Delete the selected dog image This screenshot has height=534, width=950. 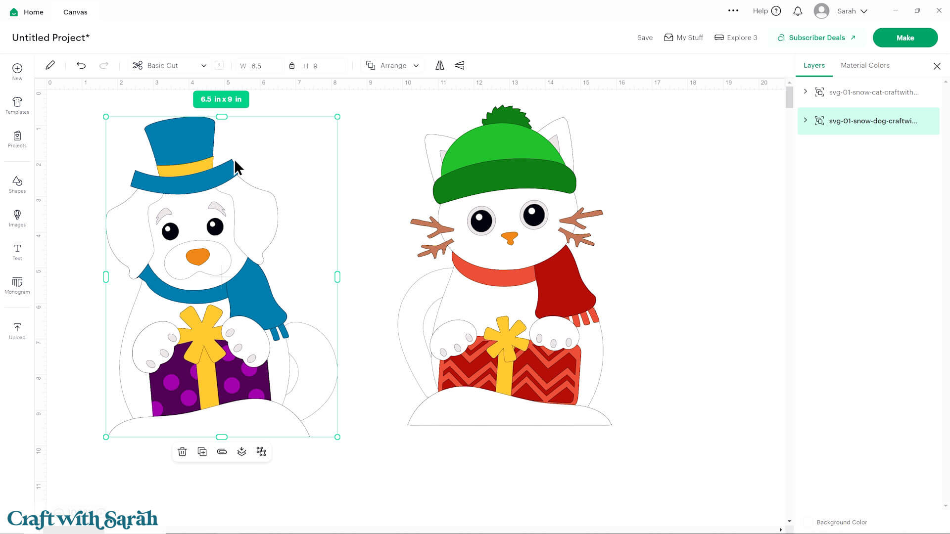pos(182,451)
